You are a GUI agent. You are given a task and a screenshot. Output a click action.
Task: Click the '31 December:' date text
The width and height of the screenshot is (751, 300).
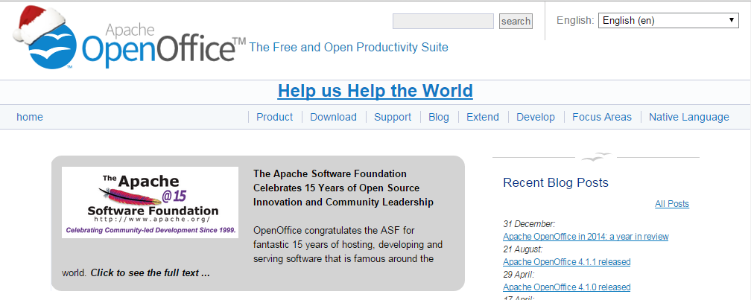529,224
